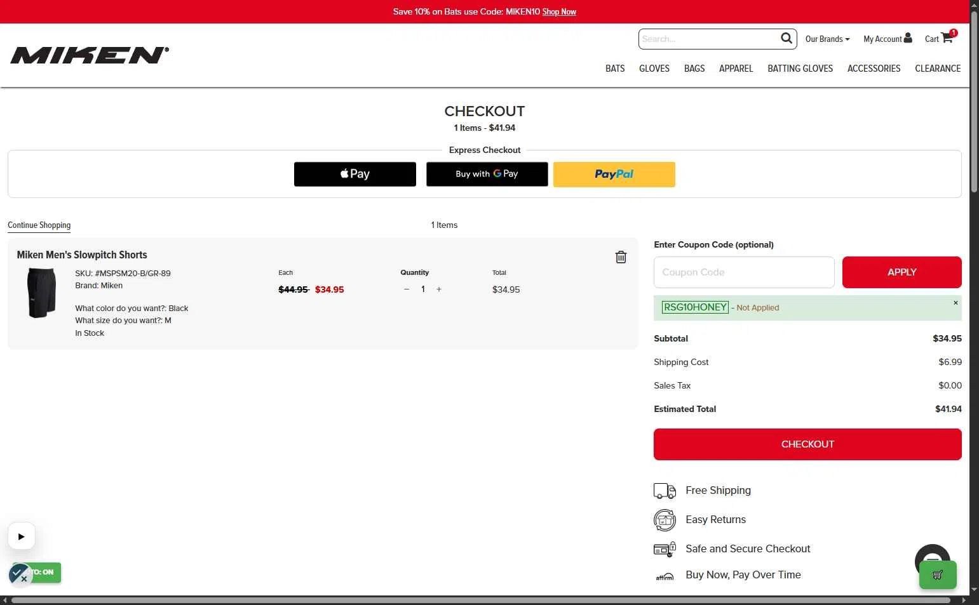Open the BATTING GLOVES menu

800,69
